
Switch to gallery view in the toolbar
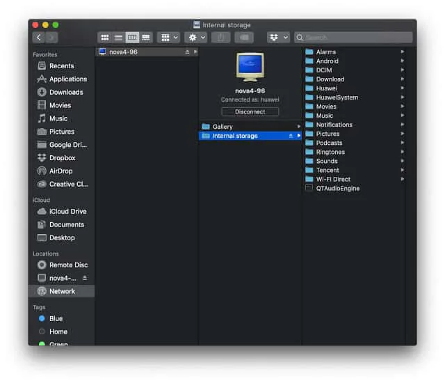[x=146, y=38]
